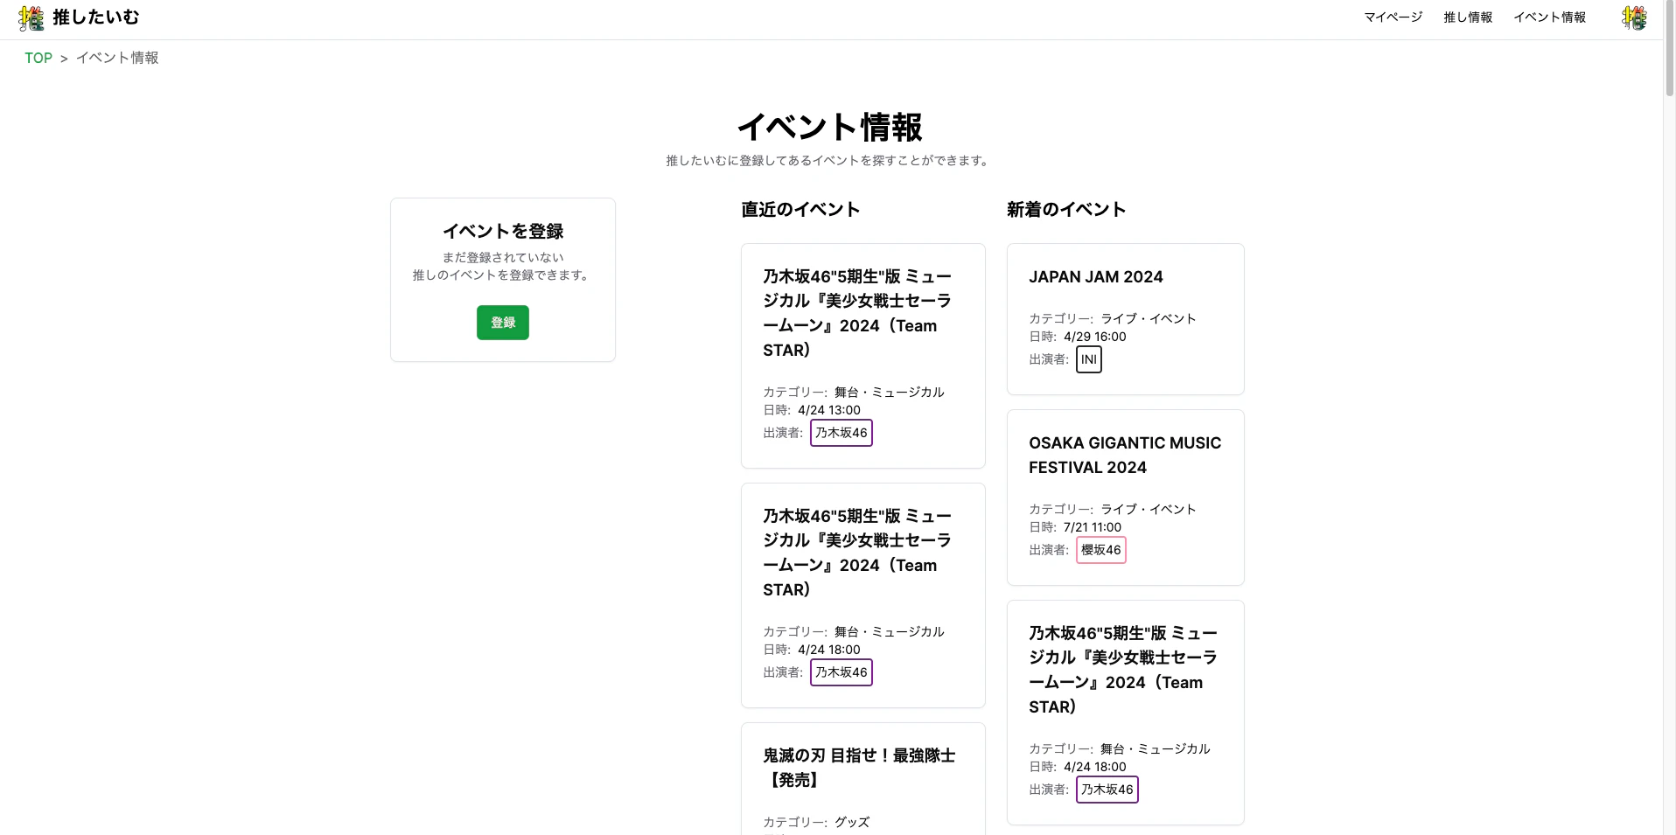Go to 推し情報 in the navigation
Screen dimensions: 1676x835
(1468, 17)
